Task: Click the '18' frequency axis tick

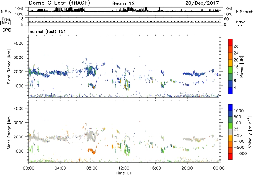Action: (21, 19)
